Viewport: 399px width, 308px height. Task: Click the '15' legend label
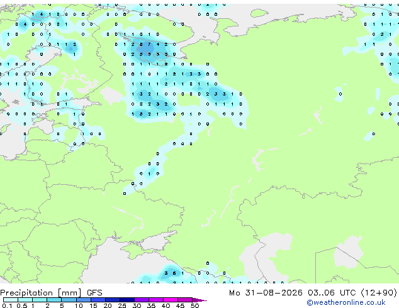[93, 305]
